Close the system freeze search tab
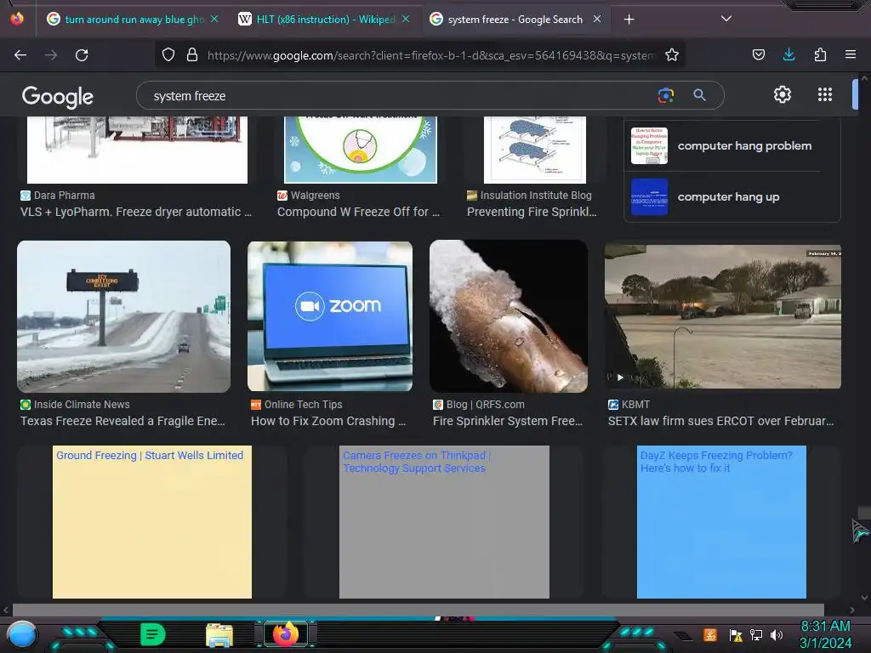Viewport: 871px width, 653px height. [597, 19]
